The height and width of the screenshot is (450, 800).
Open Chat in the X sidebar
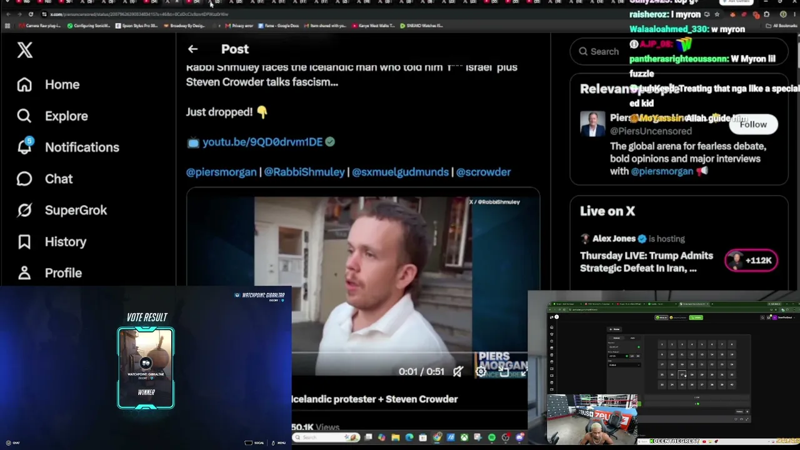(x=44, y=179)
